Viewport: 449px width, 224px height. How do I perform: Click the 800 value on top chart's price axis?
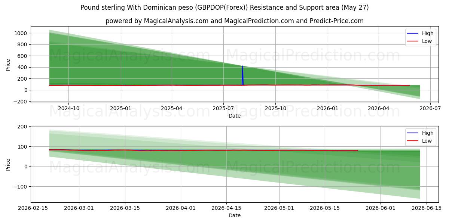[x=22, y=44]
